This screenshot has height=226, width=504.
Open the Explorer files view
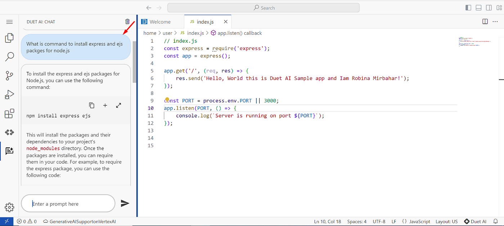[x=9, y=38]
